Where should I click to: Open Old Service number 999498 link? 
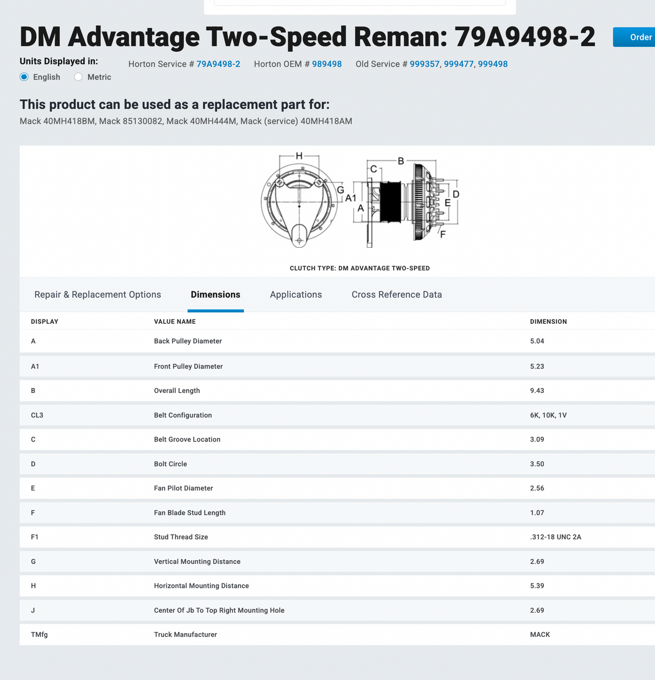[x=493, y=64]
